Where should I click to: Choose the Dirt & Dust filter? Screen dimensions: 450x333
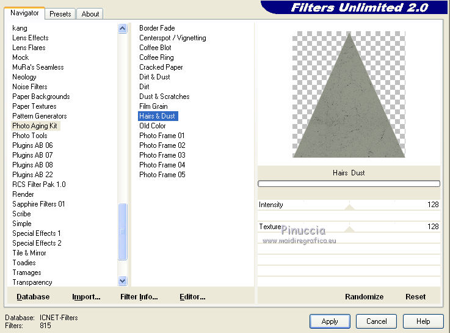click(154, 77)
